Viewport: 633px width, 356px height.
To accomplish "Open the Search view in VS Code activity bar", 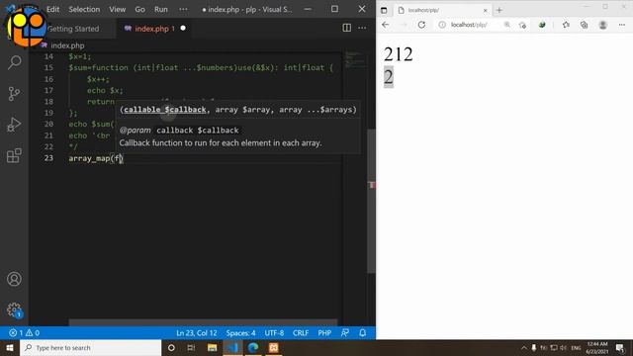I will tap(15, 62).
